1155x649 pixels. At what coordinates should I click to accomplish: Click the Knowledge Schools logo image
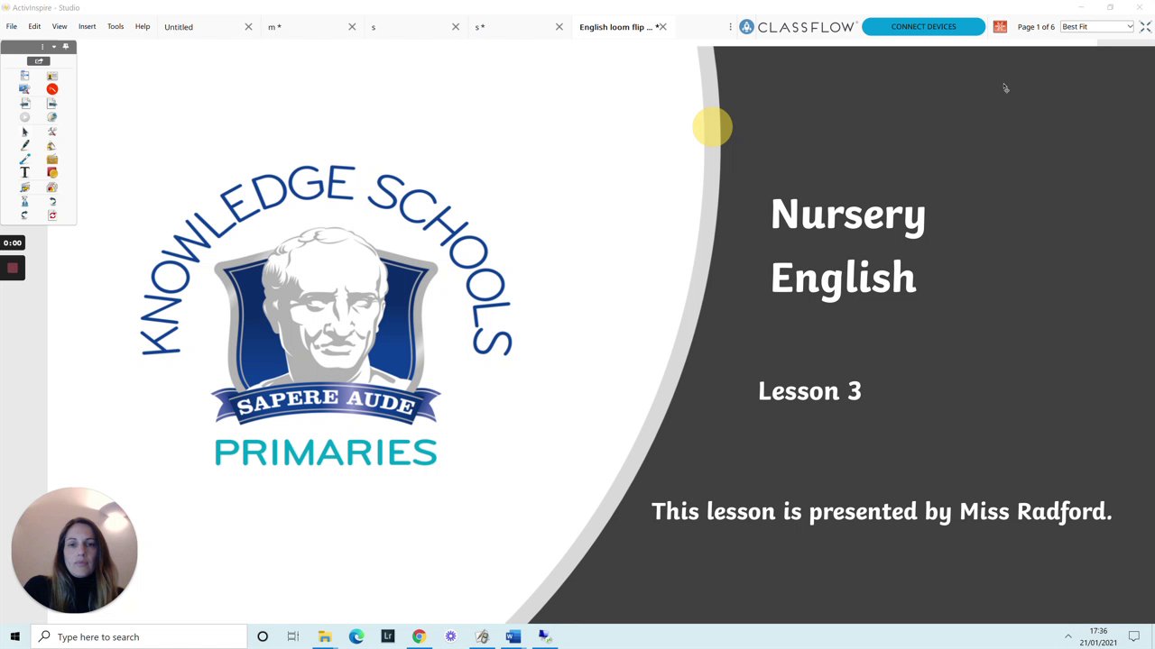327,315
